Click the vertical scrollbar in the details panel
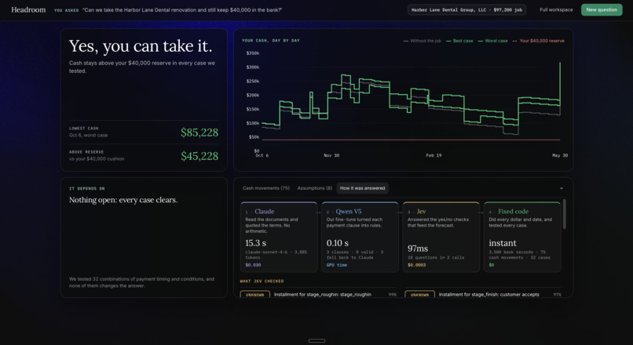Screen dimensions: 633x345 [564, 214]
